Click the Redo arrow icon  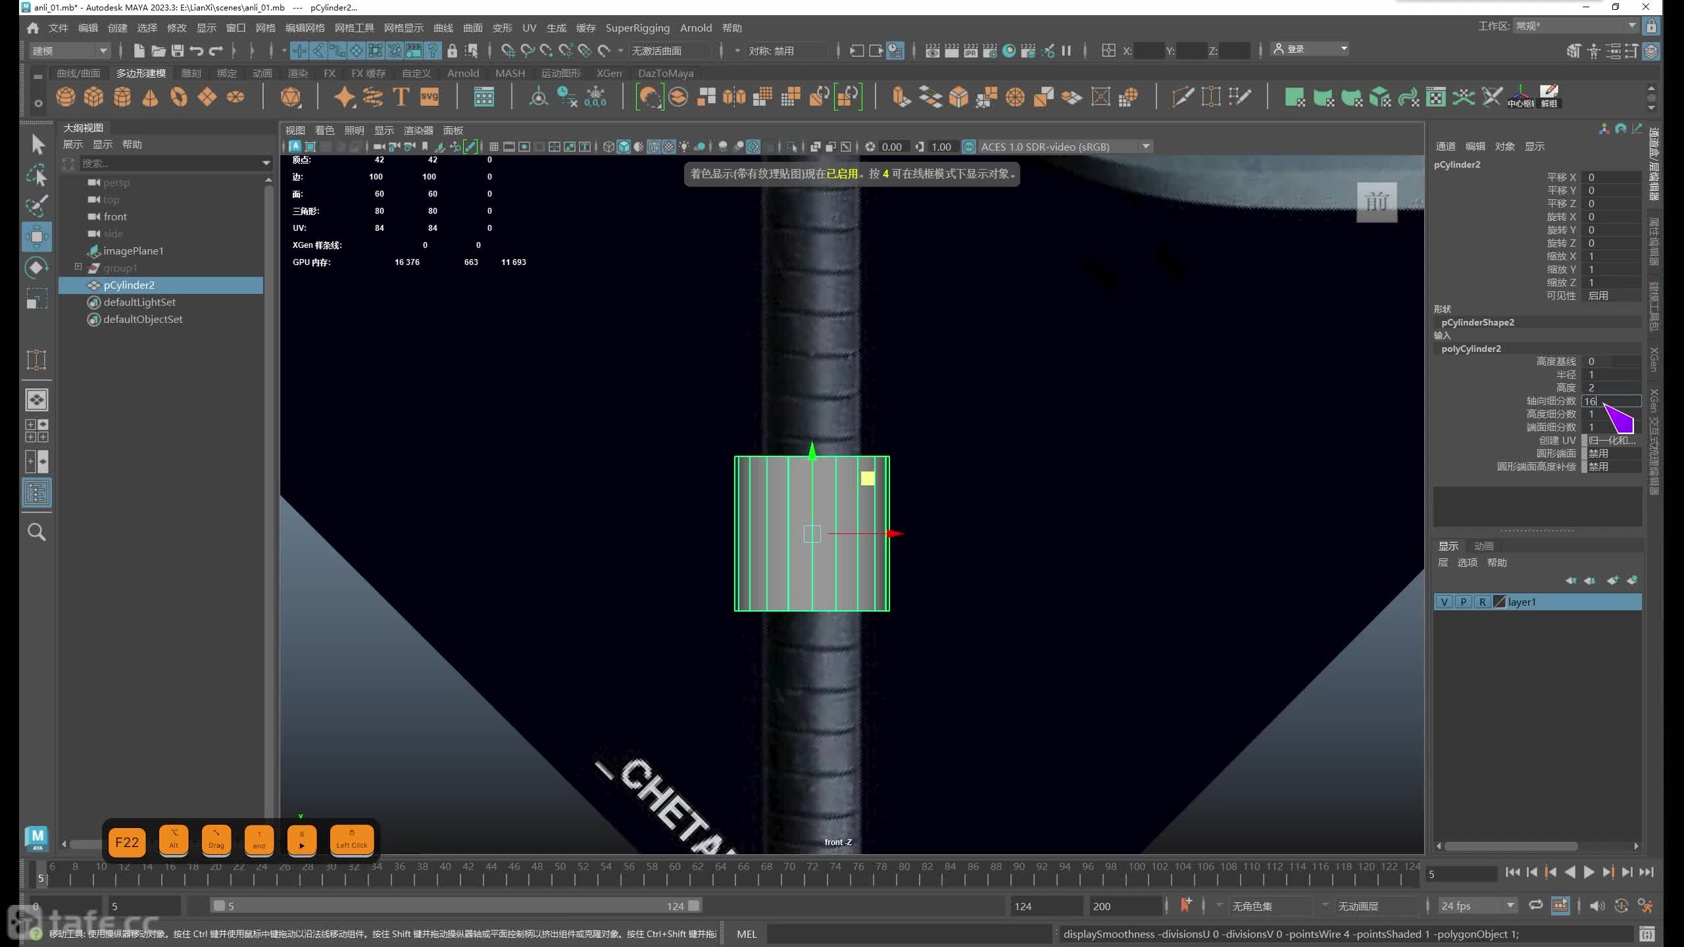click(216, 51)
